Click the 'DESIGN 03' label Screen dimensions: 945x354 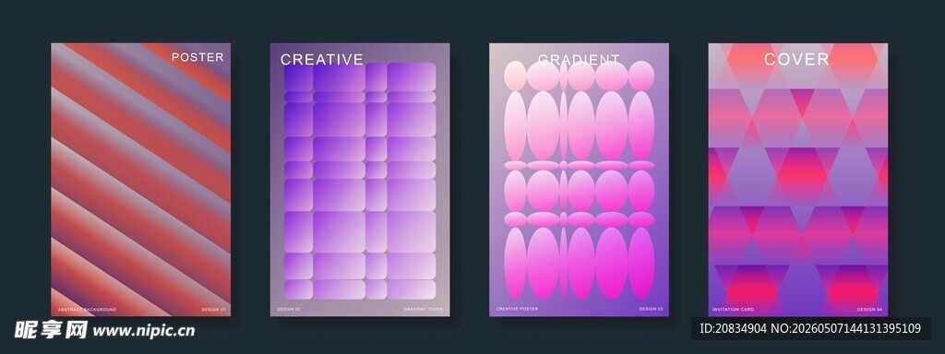tap(651, 309)
